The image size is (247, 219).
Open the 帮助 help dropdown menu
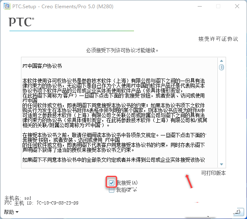pyautogui.click(x=11, y=212)
